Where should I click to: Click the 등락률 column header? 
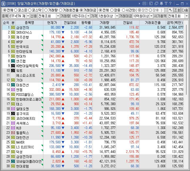86,23
